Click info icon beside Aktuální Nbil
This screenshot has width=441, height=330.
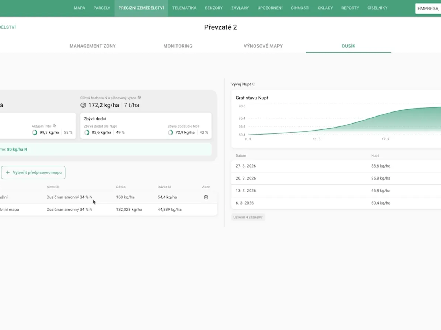(55, 126)
